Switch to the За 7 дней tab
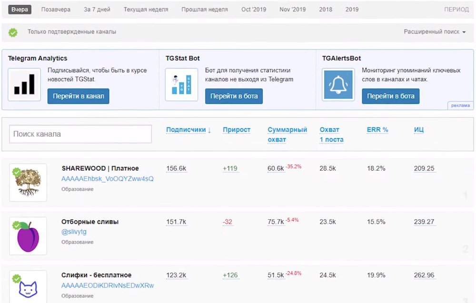The height and width of the screenshot is (303, 476). (x=97, y=10)
